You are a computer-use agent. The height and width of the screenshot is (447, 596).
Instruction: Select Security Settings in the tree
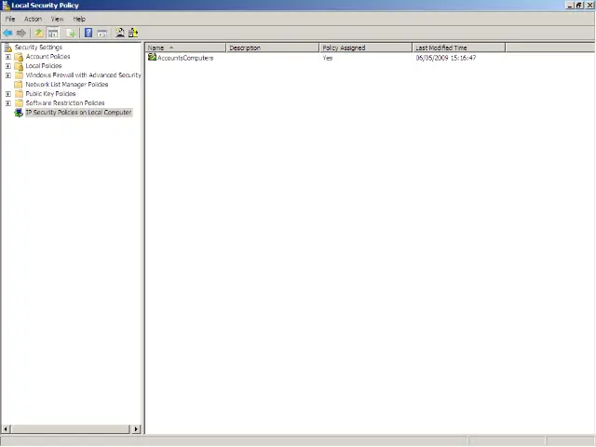[38, 47]
